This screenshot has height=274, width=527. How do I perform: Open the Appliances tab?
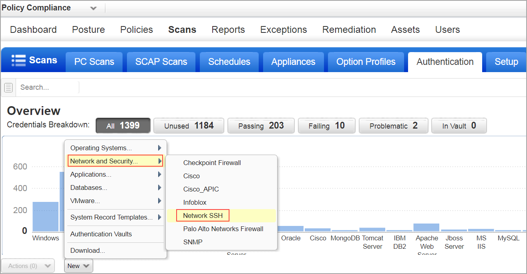click(293, 62)
